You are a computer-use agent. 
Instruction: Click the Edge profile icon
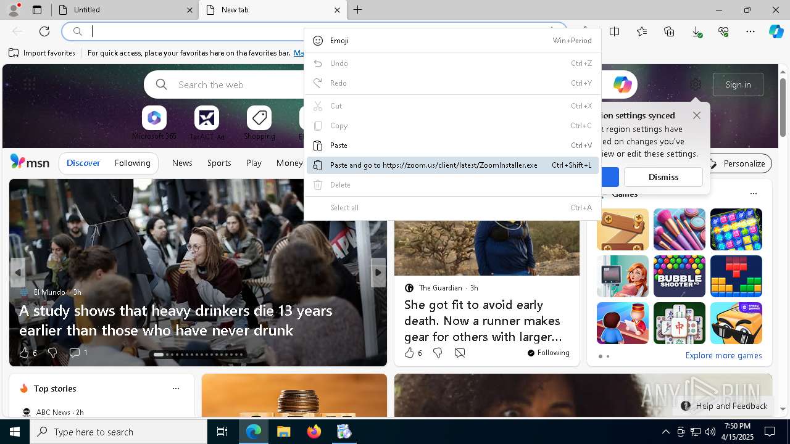14,9
